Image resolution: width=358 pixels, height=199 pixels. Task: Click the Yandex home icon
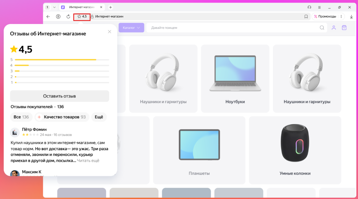coord(58,17)
